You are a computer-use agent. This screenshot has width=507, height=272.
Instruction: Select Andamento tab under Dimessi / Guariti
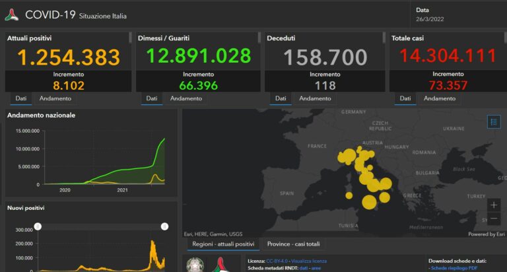(x=186, y=98)
